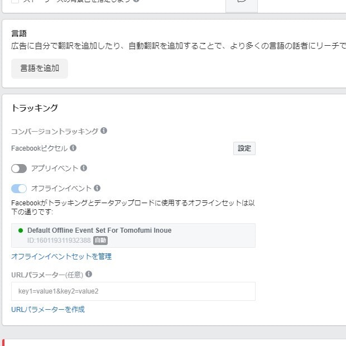Enable the アプリイベント toggle
The image size is (346, 346).
19,169
